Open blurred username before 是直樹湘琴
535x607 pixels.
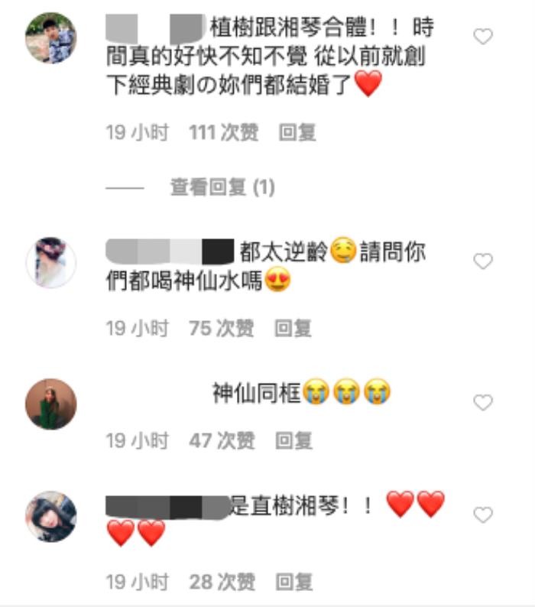pyautogui.click(x=168, y=506)
